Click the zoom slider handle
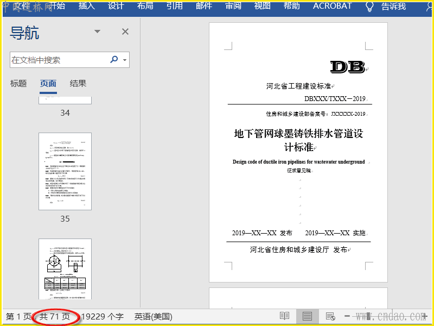Image resolution: width=434 pixels, height=326 pixels. (368, 316)
